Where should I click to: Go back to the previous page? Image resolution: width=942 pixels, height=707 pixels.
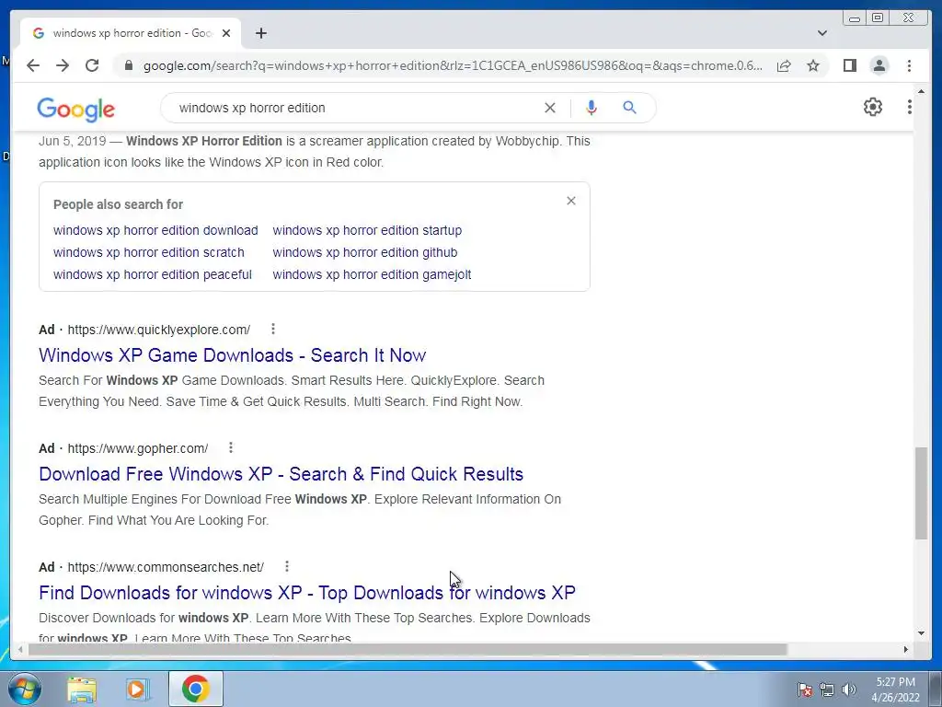(x=33, y=65)
